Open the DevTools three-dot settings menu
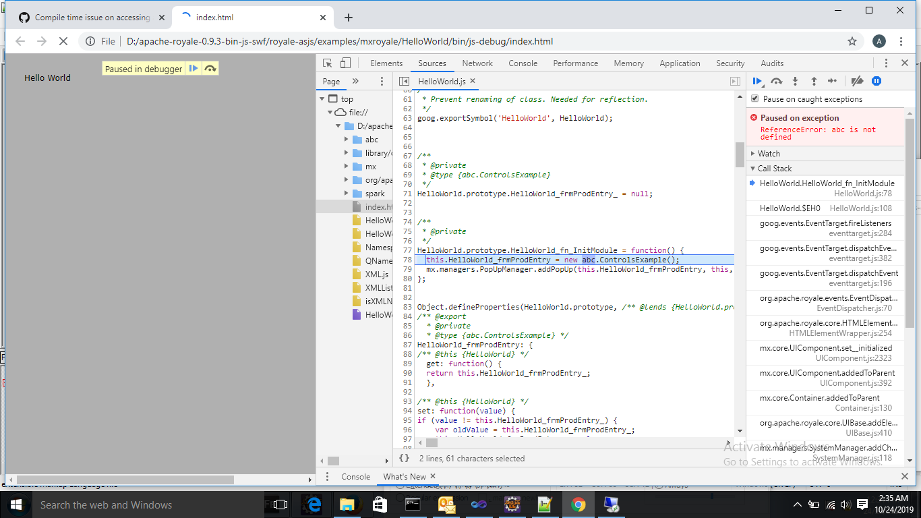 pos(887,63)
